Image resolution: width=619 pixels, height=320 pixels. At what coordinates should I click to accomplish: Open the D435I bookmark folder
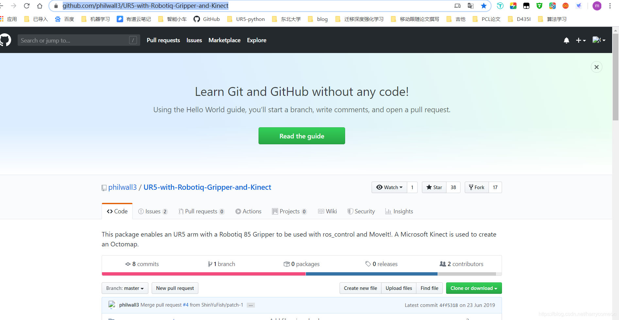pyautogui.click(x=519, y=19)
